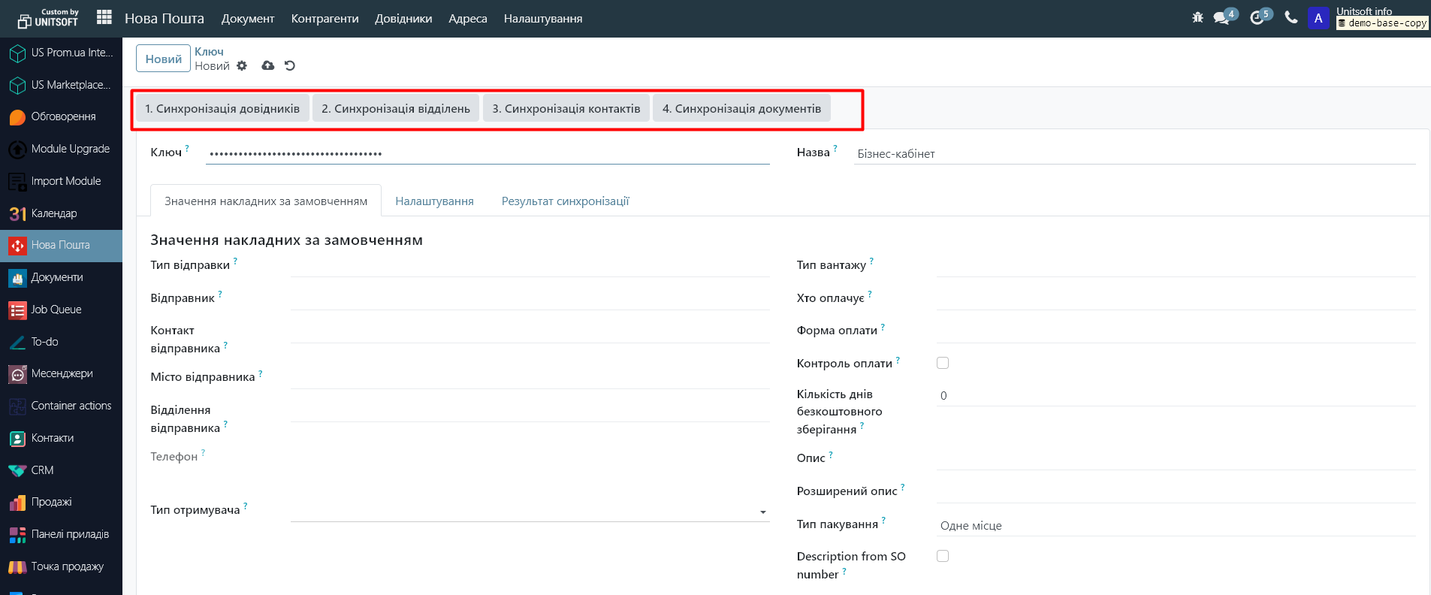Image resolution: width=1431 pixels, height=595 pixels.
Task: Enable the Контроль оплати checkbox
Action: (x=943, y=363)
